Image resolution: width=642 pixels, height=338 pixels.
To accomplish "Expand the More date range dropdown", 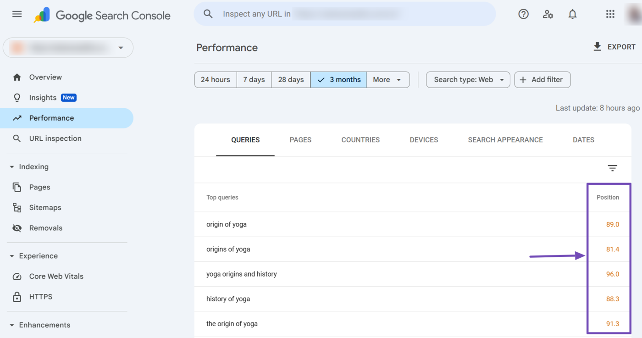I will [387, 79].
